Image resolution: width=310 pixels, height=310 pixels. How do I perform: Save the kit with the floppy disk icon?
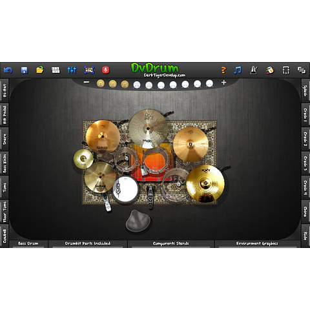pyautogui.click(x=24, y=70)
